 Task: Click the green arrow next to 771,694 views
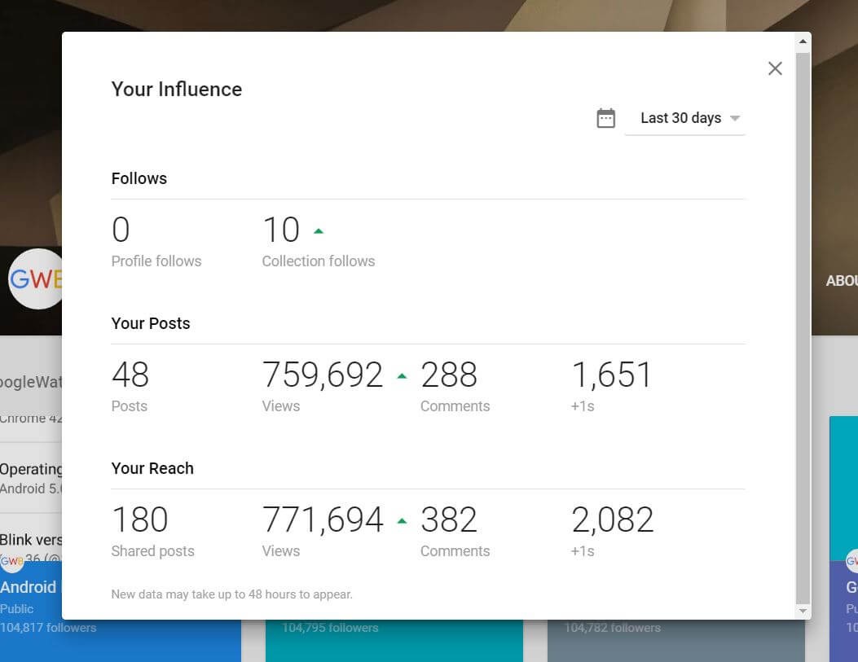point(401,521)
